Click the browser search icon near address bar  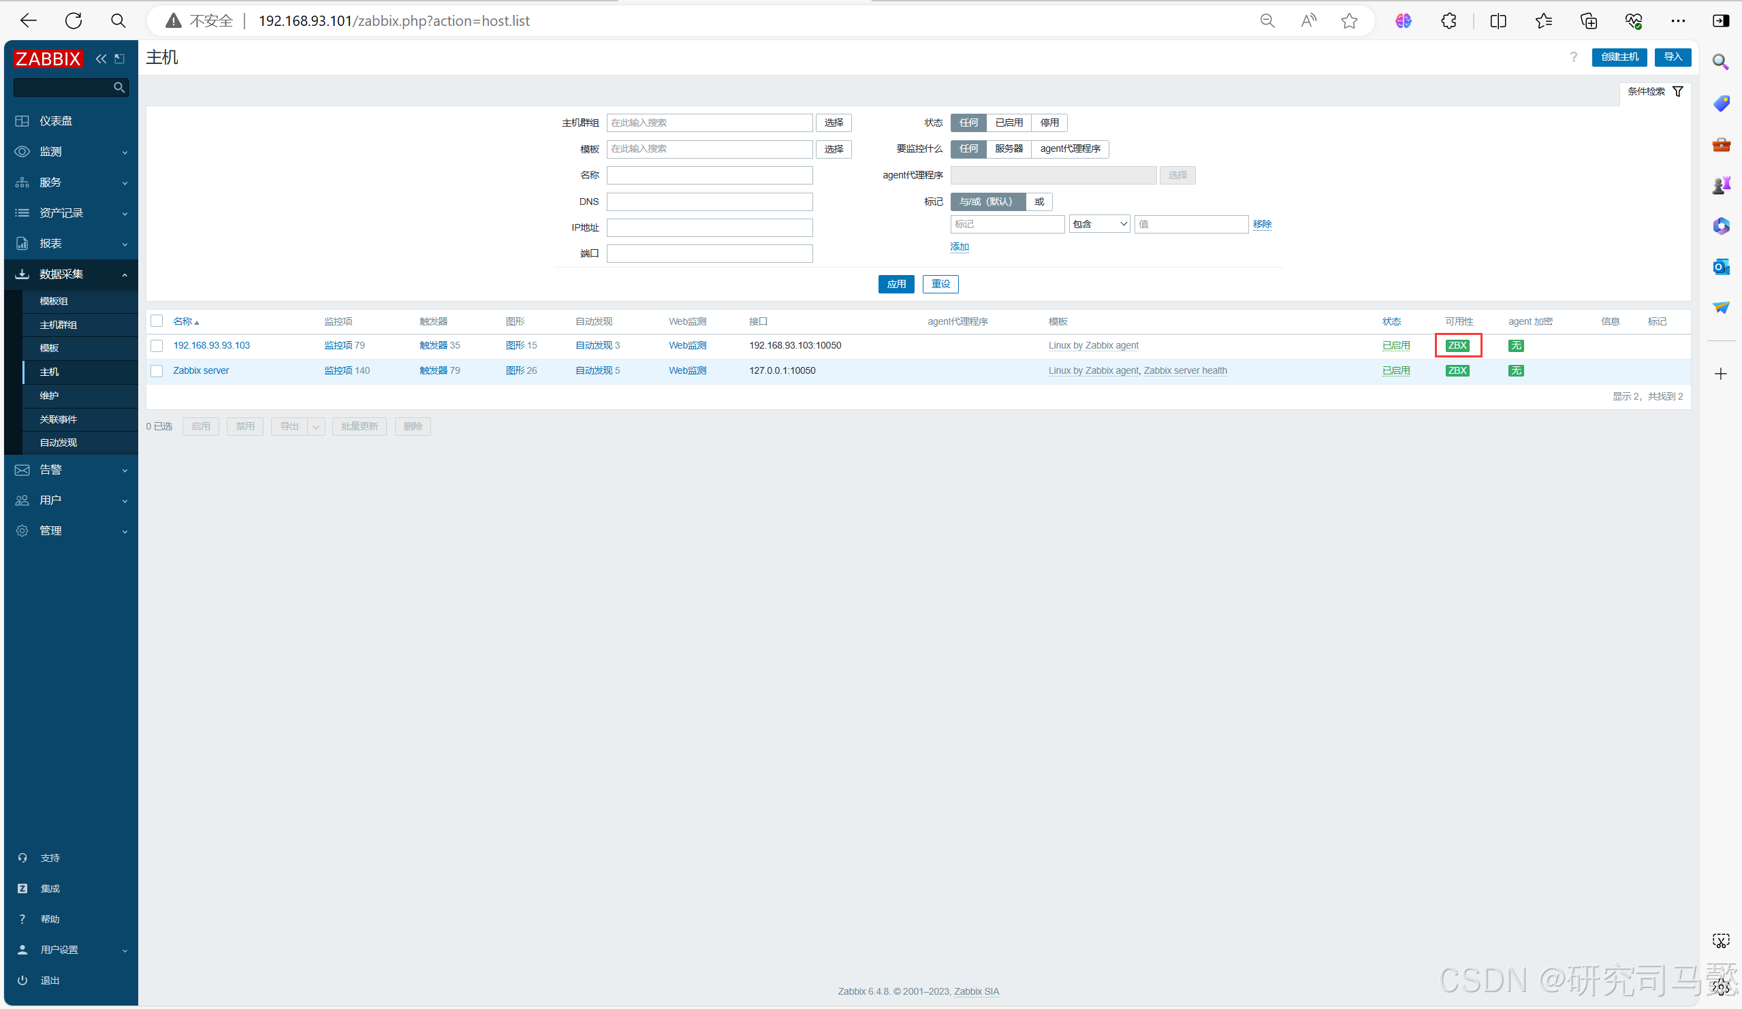pyautogui.click(x=118, y=20)
